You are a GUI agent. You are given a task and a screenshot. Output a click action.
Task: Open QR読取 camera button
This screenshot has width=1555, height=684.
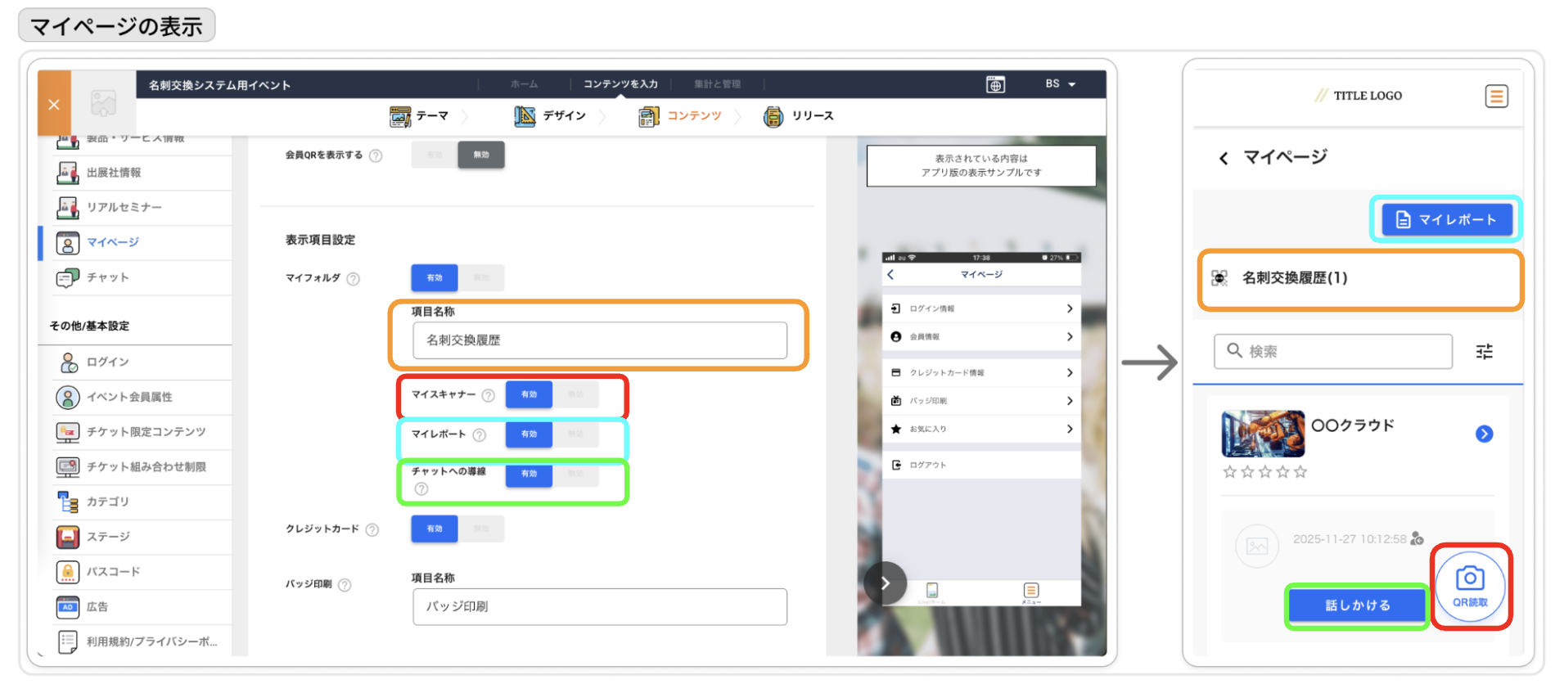1471,587
